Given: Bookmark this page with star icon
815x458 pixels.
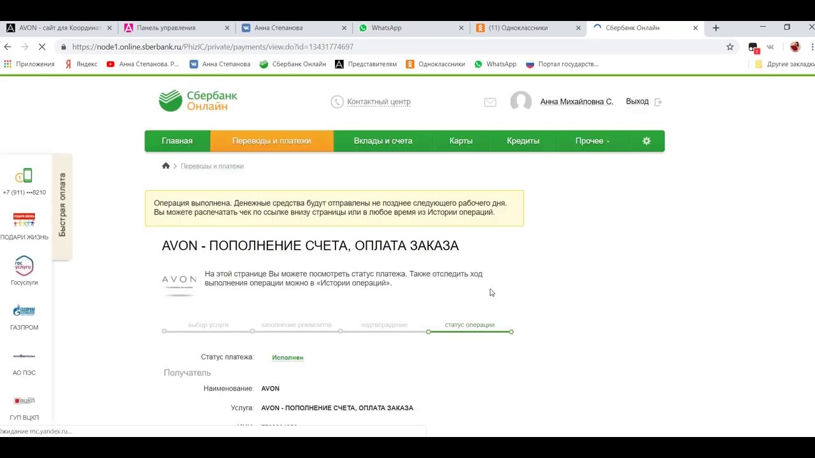Looking at the screenshot, I should 730,46.
